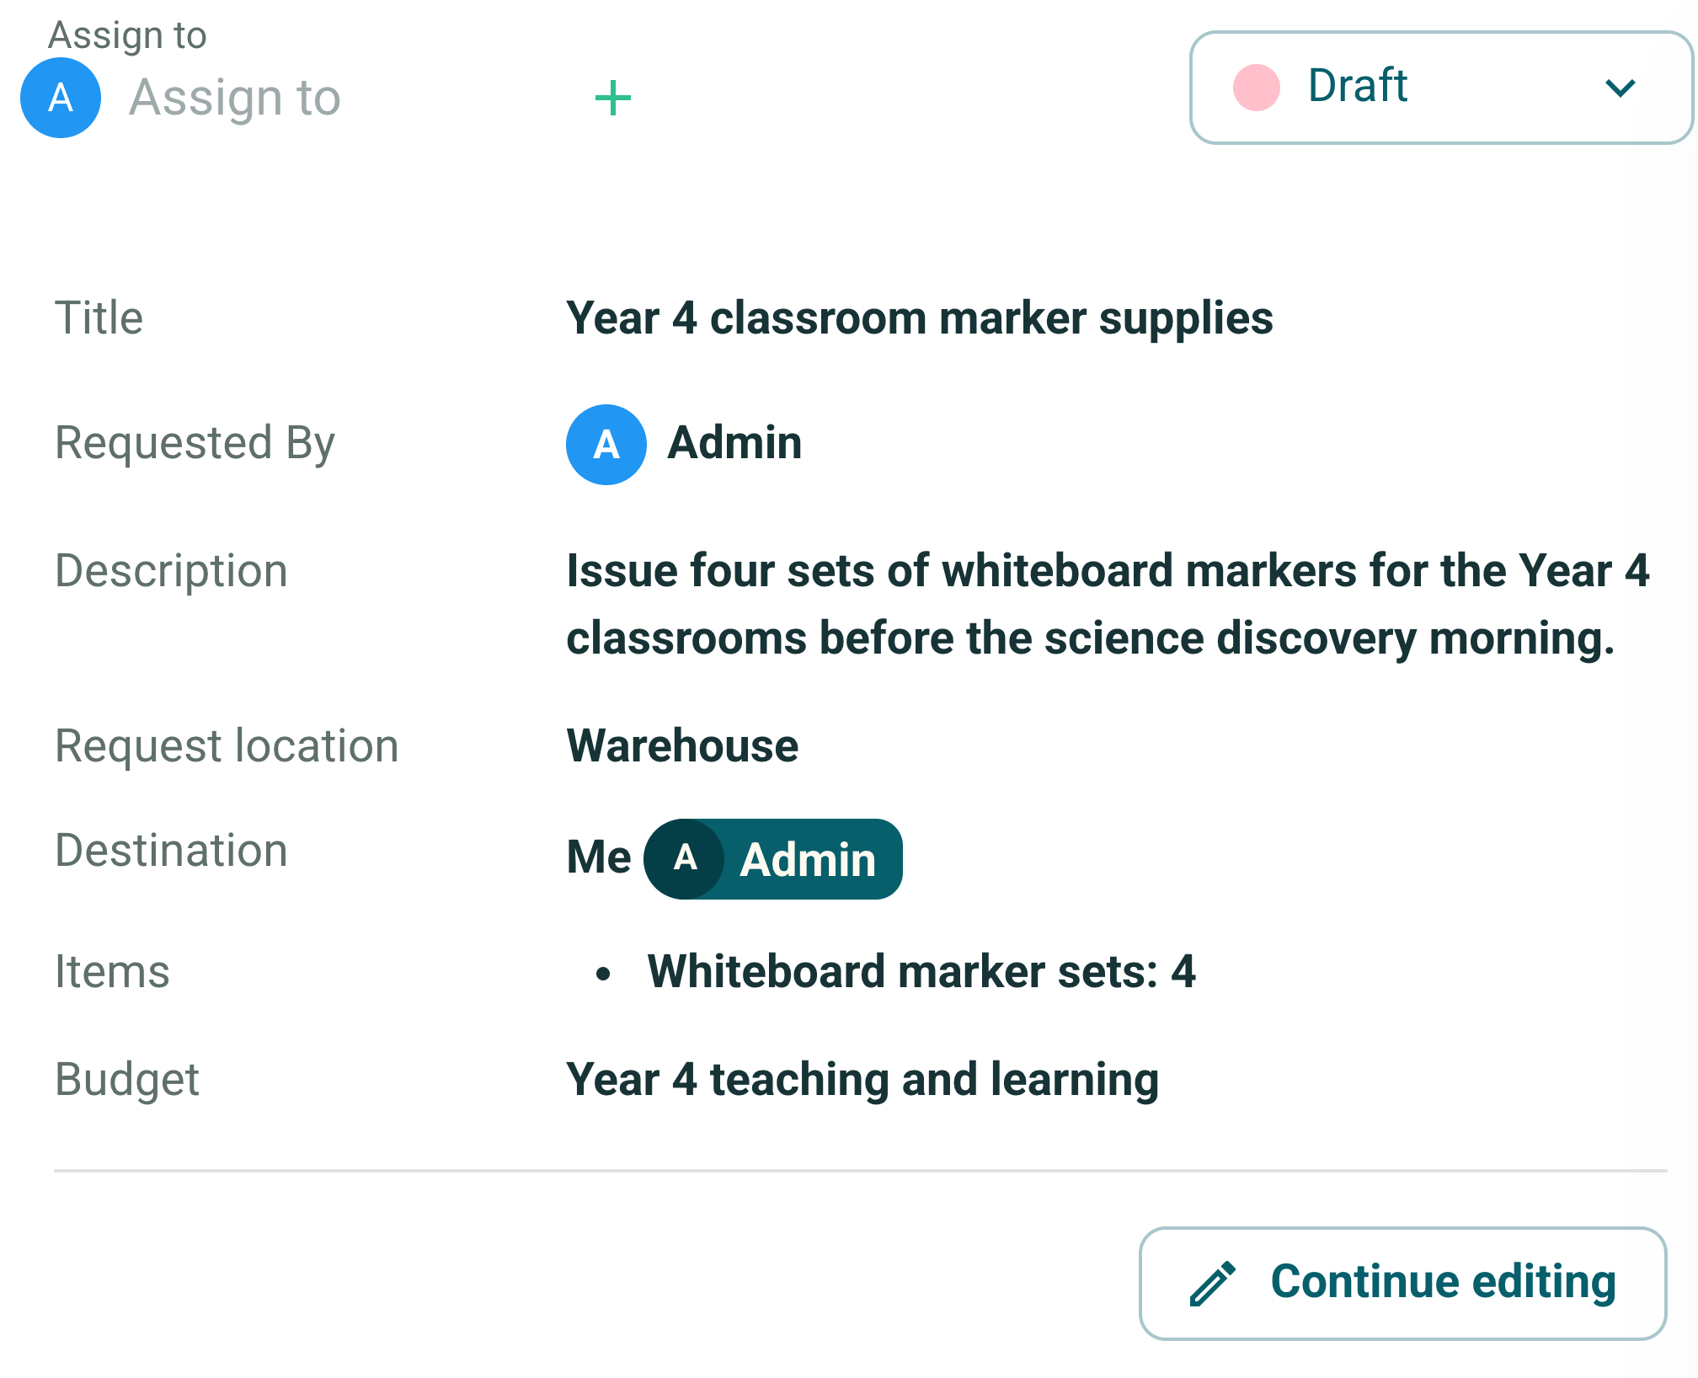Click the pink Draft status dot
Screen dimensions: 1698x1378
(1256, 87)
